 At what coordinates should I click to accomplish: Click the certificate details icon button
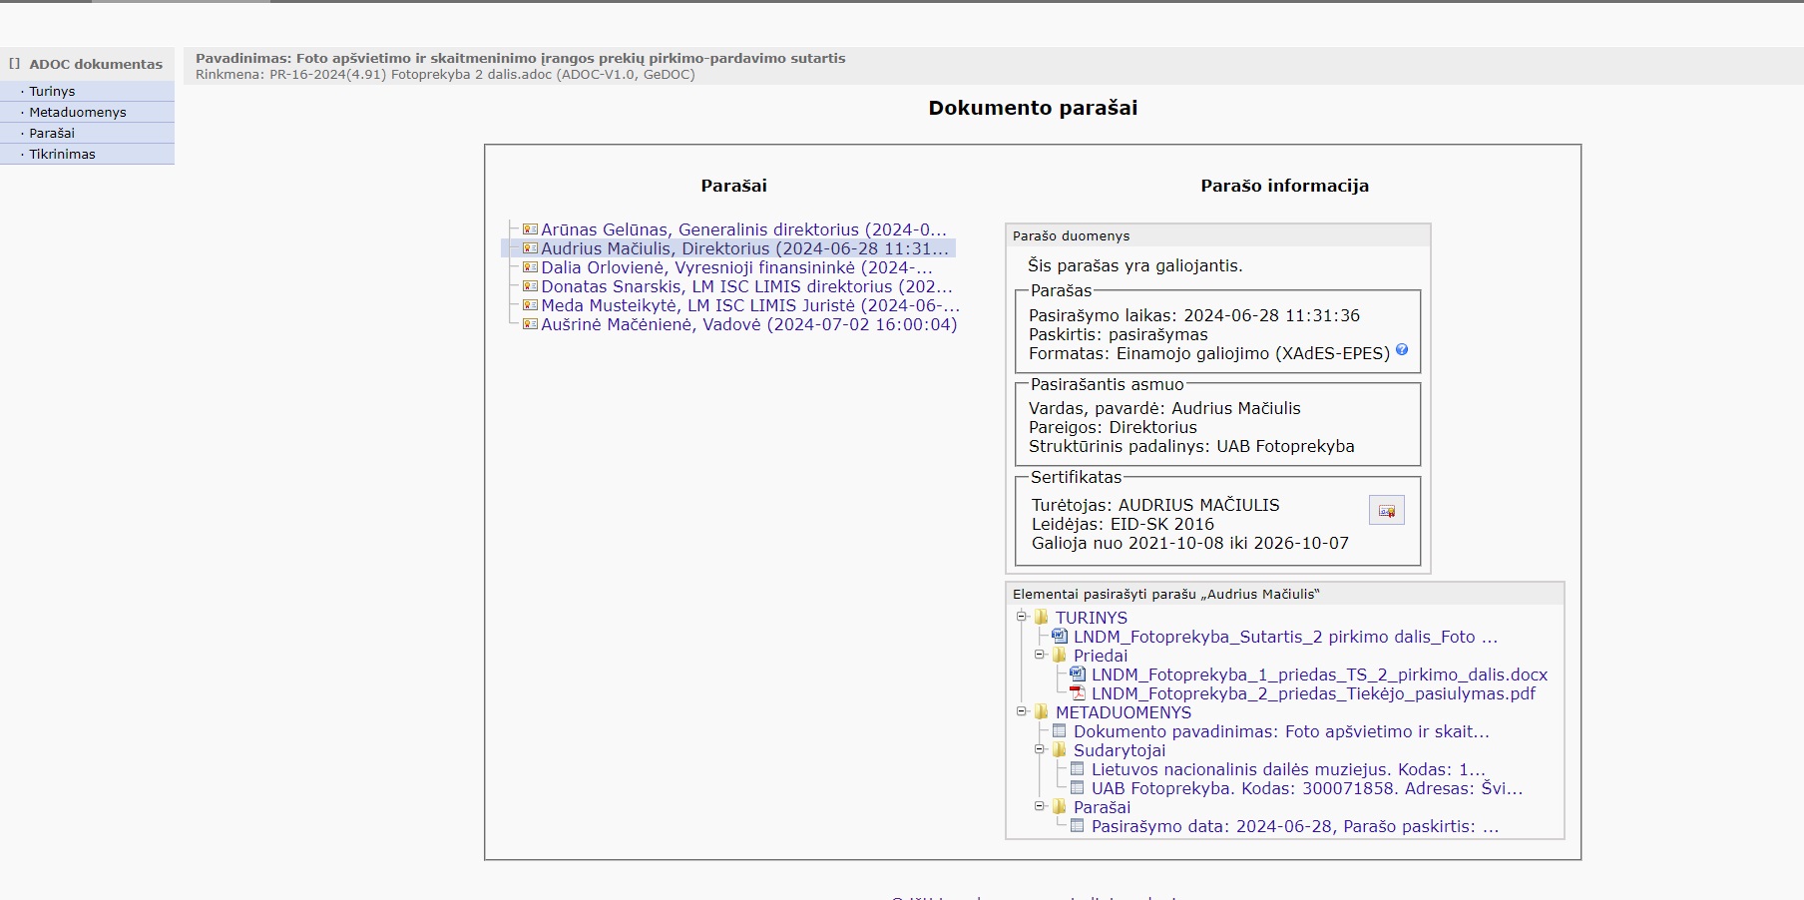[1386, 511]
